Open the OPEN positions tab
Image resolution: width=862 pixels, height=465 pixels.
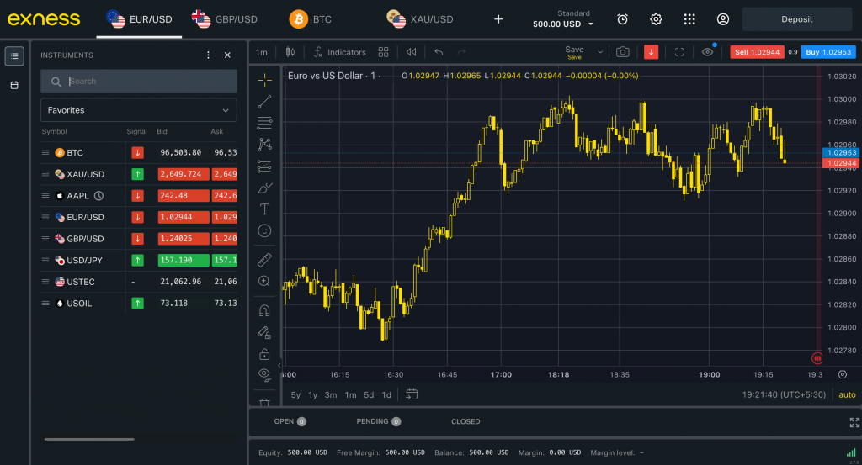290,421
